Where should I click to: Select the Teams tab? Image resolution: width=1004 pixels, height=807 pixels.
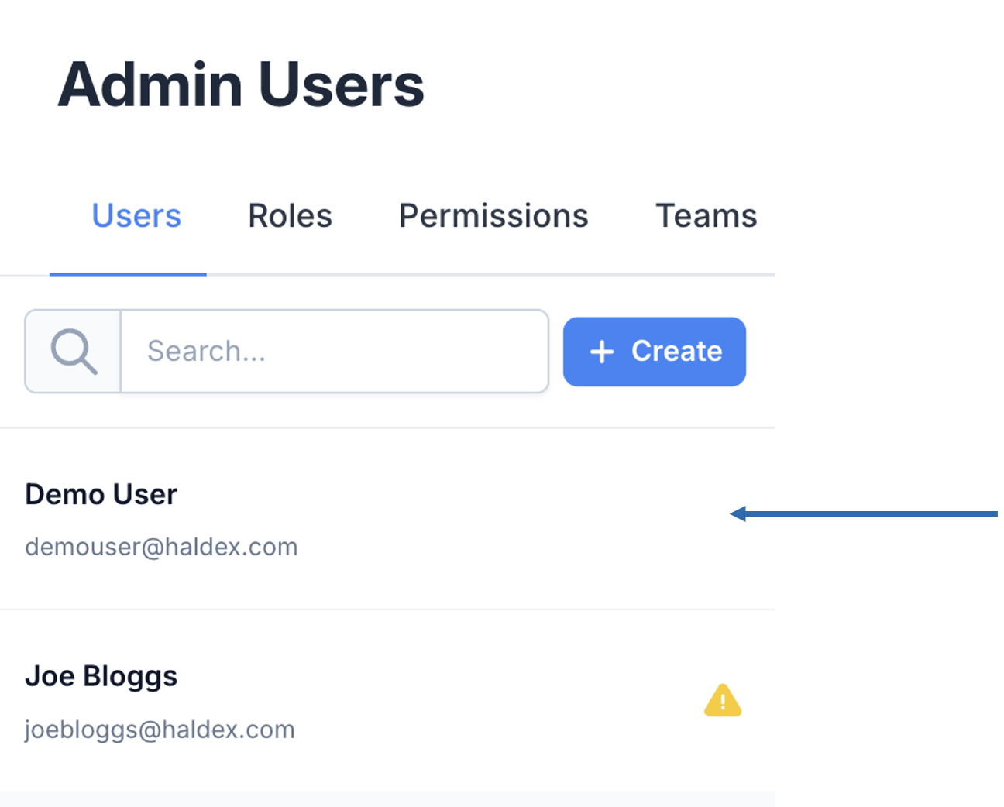click(706, 216)
